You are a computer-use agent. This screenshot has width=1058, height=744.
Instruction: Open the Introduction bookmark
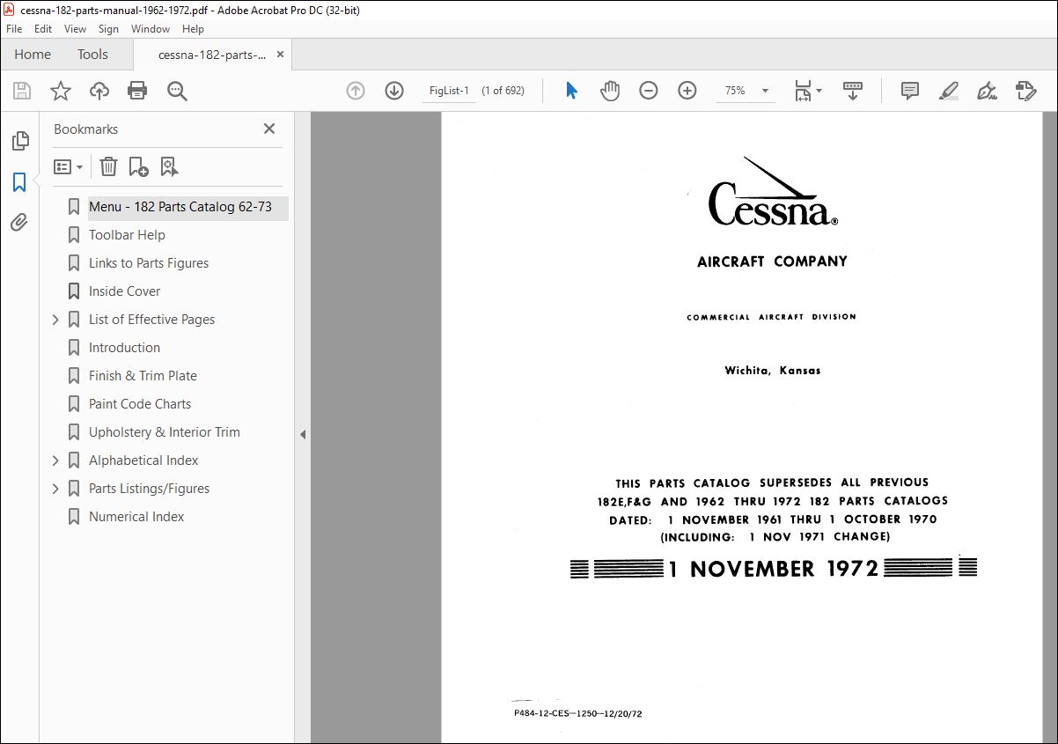coord(124,348)
